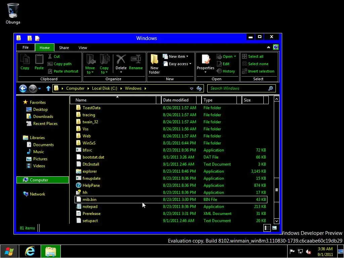Image resolution: width=344 pixels, height=258 pixels.
Task: Rename the selected file
Action: [136, 62]
